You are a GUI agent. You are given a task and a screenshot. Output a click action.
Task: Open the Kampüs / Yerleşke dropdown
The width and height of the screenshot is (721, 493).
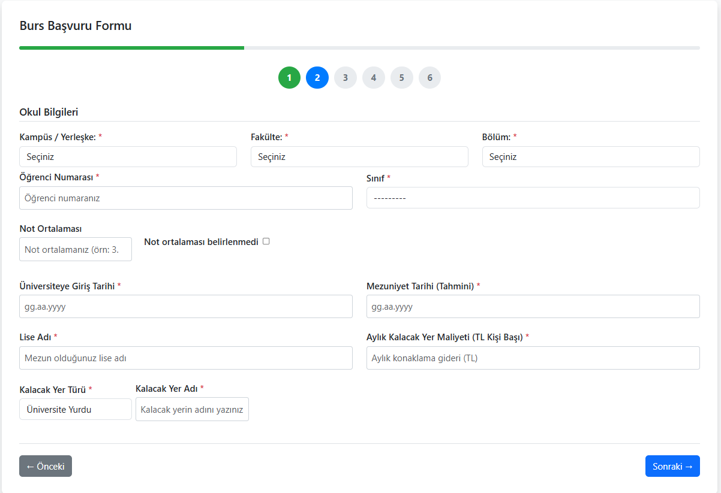[x=128, y=156]
